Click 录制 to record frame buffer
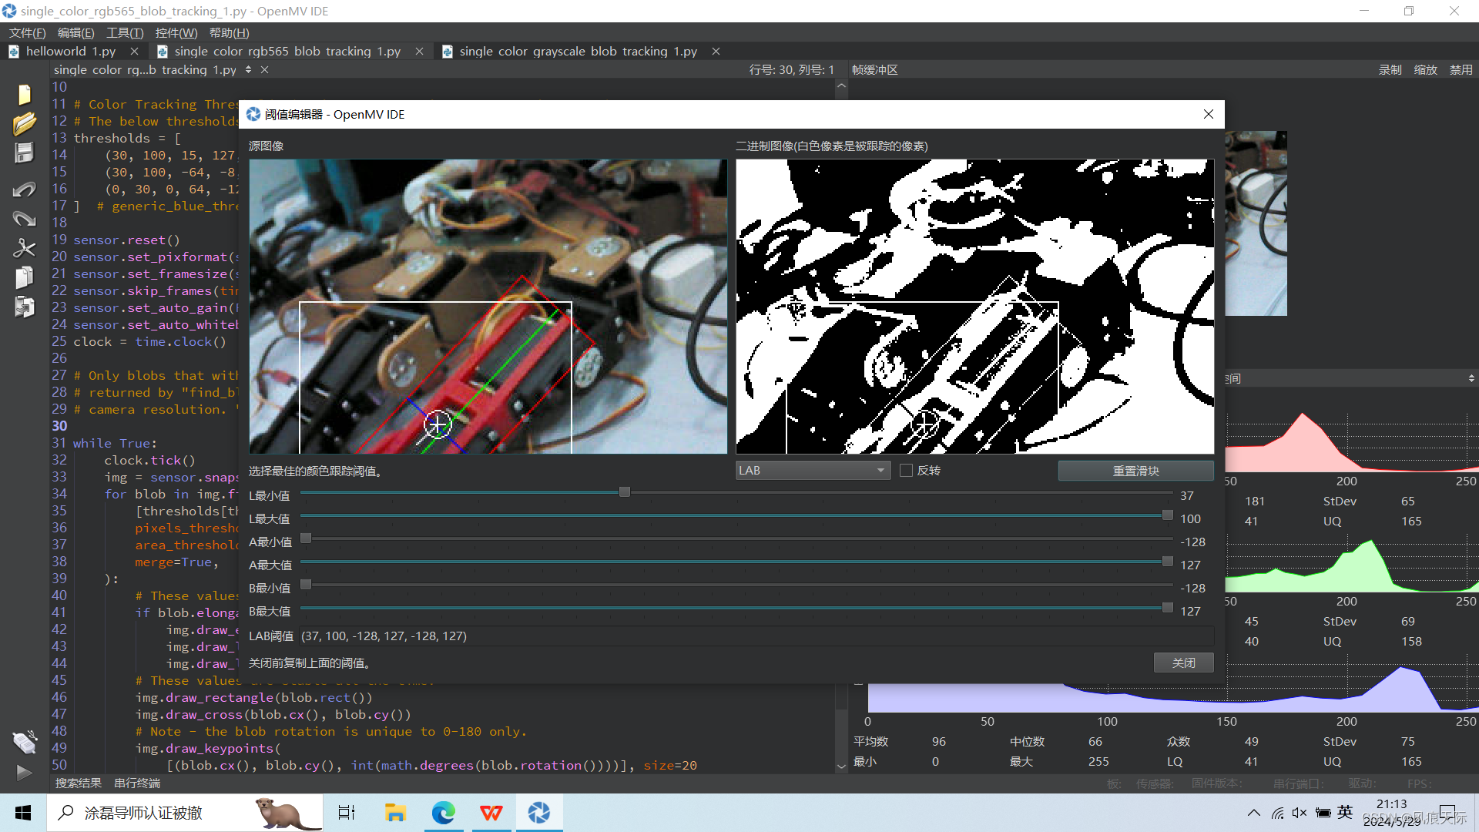 pos(1390,70)
